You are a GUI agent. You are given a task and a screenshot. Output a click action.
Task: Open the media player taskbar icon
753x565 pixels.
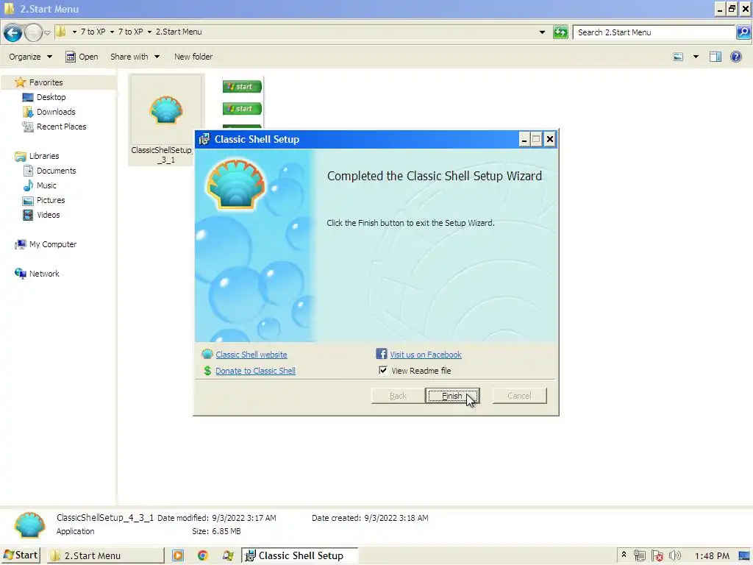[178, 556]
